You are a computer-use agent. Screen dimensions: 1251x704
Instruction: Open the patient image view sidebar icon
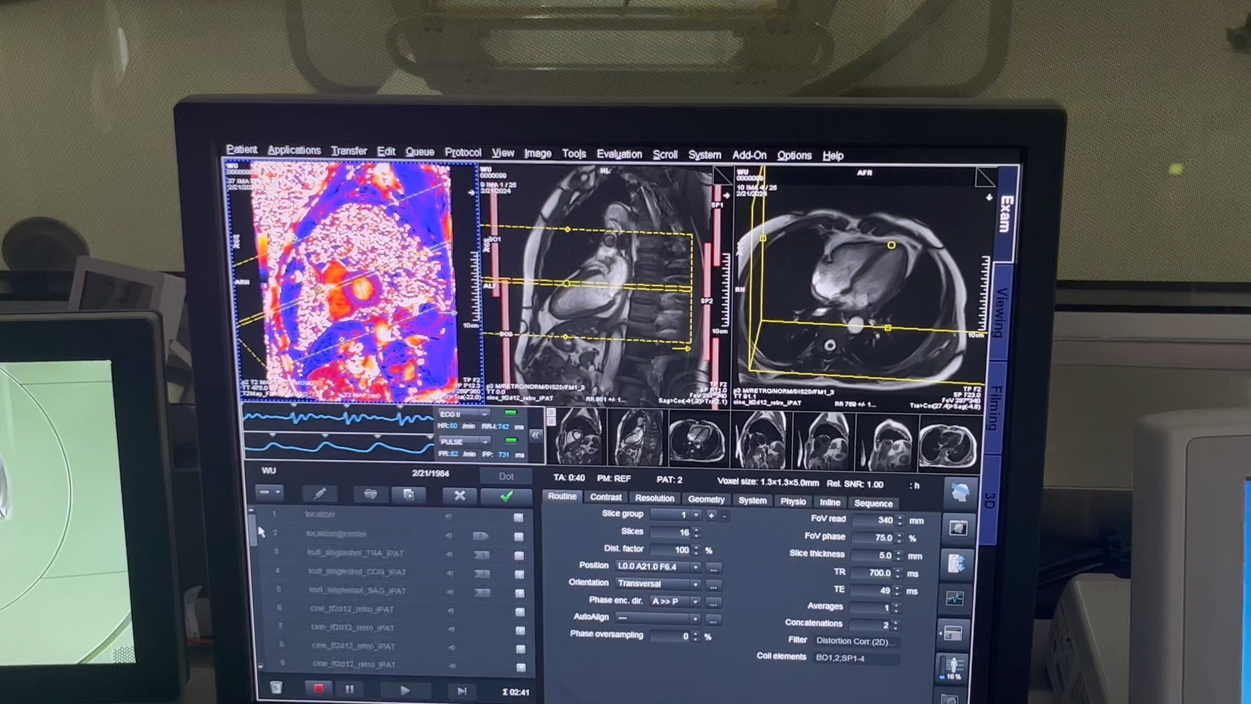958,528
